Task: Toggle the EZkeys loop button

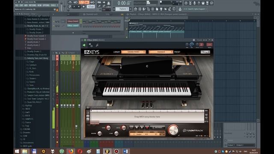Action: [x=131, y=127]
